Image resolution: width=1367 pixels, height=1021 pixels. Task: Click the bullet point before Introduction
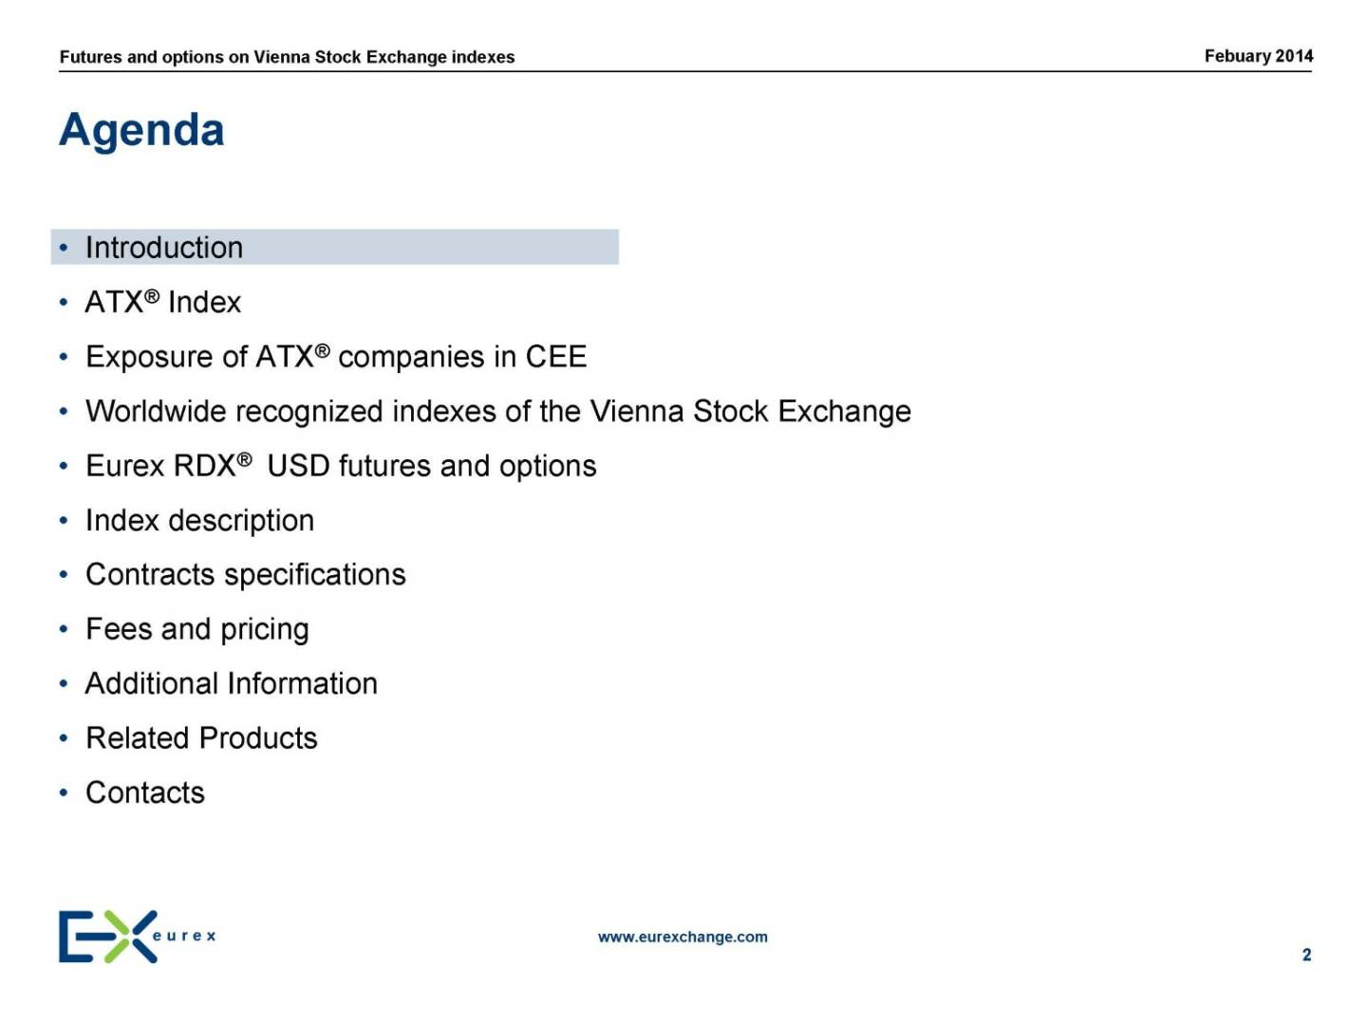(64, 249)
